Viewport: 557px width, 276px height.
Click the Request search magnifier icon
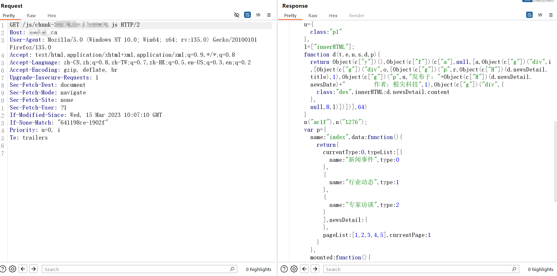click(x=232, y=269)
